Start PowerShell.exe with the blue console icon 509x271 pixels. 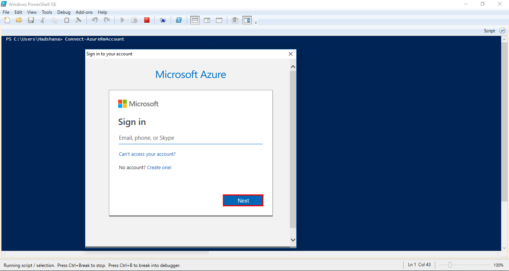179,20
